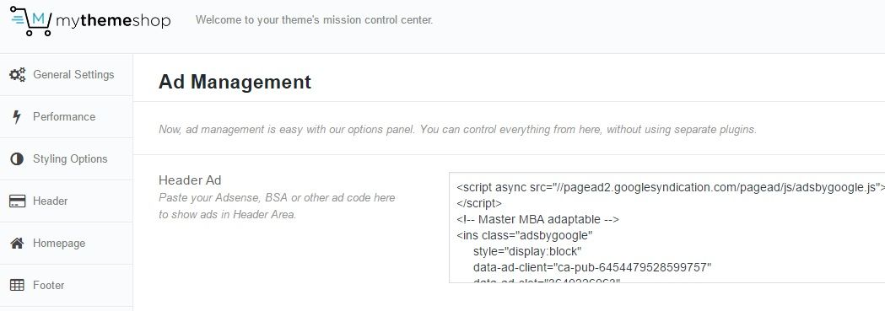Open the Header text item in sidebar

[51, 201]
